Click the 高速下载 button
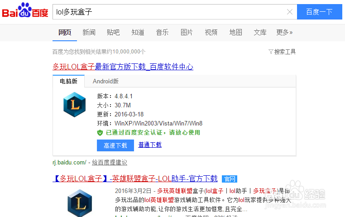Viewport: 345px width, 217px height. point(115,145)
